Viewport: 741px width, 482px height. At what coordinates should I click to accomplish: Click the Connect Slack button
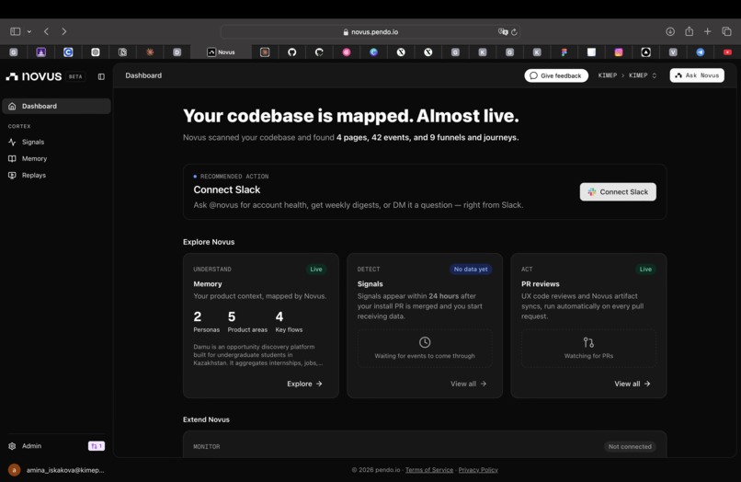[618, 191]
